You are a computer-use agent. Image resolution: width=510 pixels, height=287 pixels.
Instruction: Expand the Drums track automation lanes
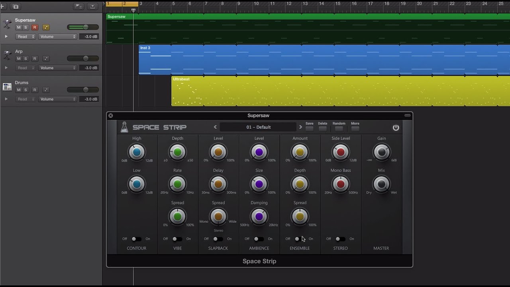click(x=6, y=99)
